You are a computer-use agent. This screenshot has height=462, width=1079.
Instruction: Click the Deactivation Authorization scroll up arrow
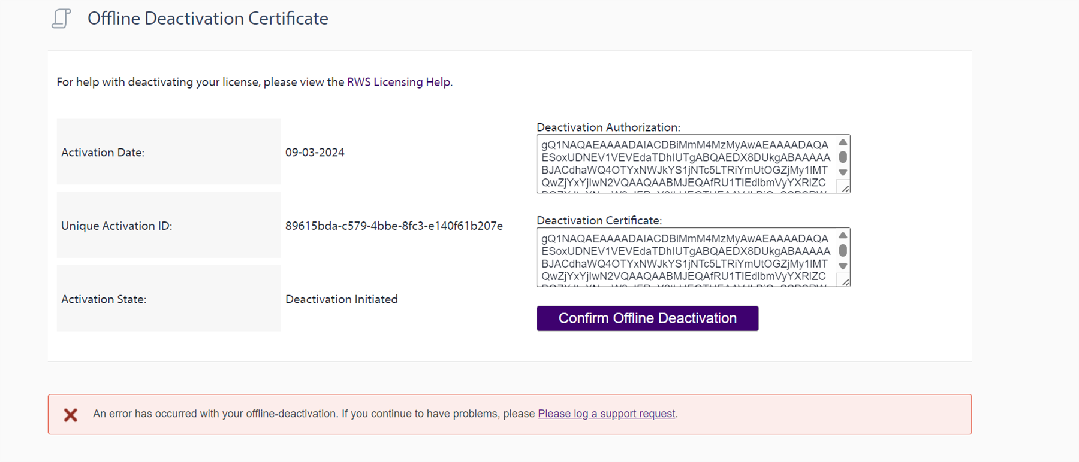(x=843, y=142)
